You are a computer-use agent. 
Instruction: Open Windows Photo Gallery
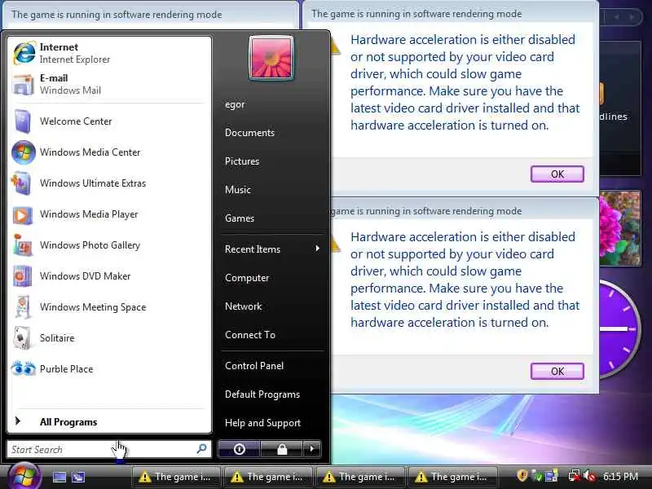coord(109,245)
